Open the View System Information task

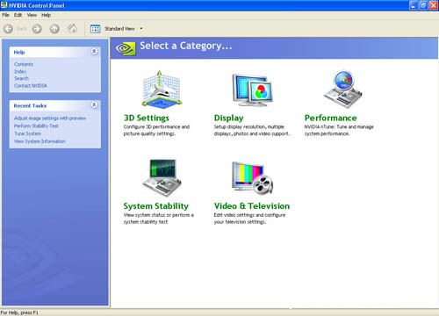pyautogui.click(x=40, y=141)
